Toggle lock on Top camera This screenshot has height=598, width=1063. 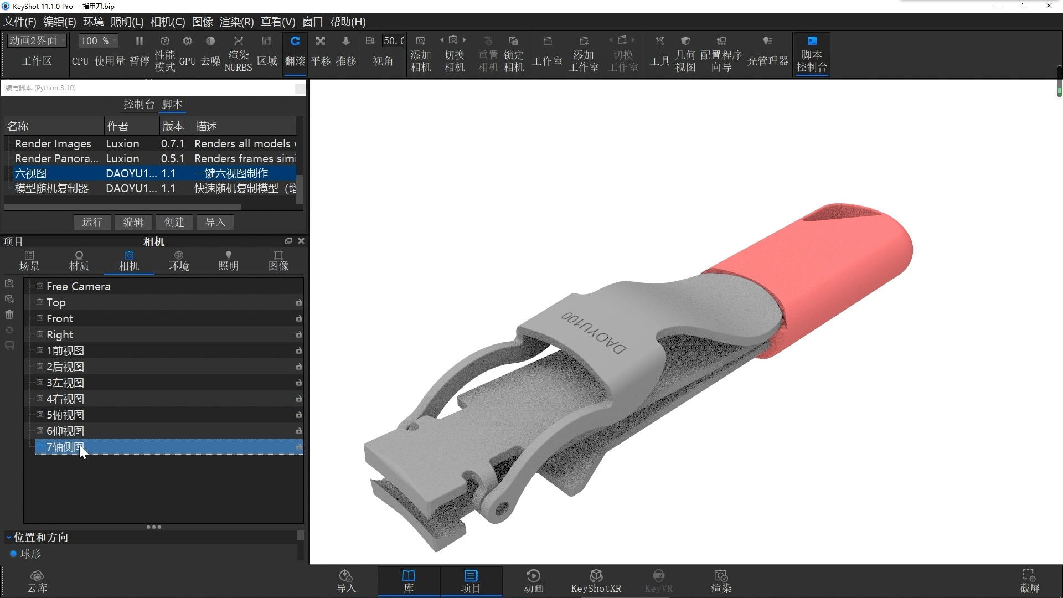click(x=298, y=302)
